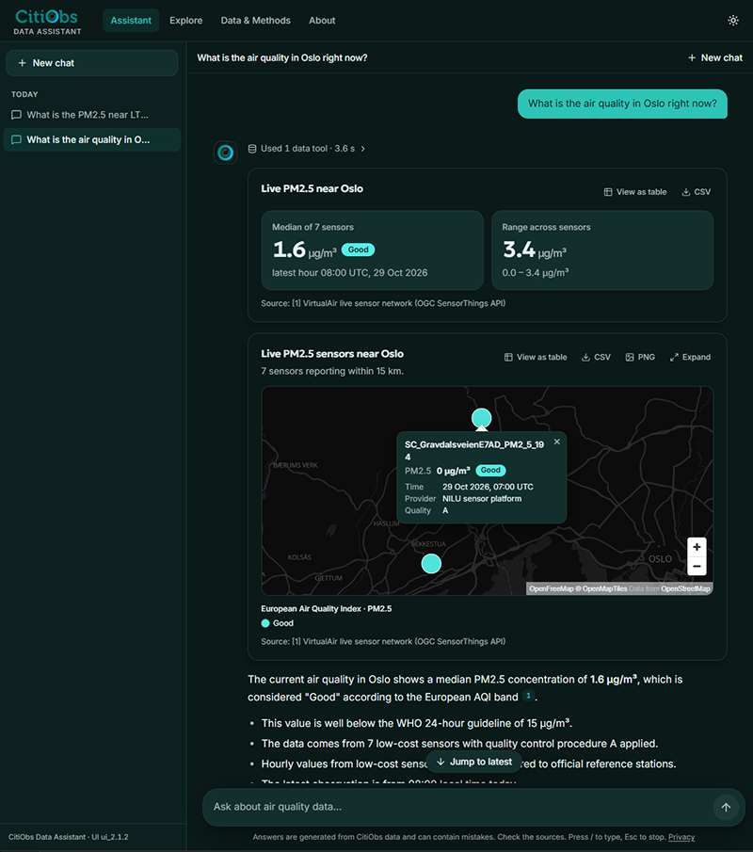Click the '3.4 µg/m³' range value
This screenshot has height=852, width=753.
535,249
